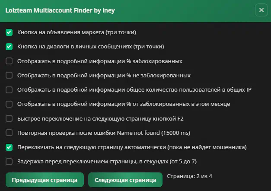The image size is (271, 191).
Task: Click the label text about объявления маркета
Action: (x=77, y=32)
